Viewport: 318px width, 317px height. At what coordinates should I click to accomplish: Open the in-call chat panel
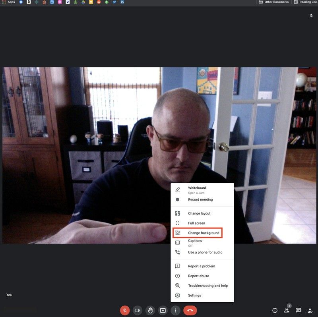pyautogui.click(x=299, y=310)
